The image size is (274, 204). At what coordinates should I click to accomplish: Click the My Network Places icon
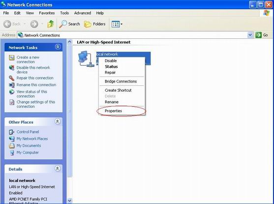[12, 139]
